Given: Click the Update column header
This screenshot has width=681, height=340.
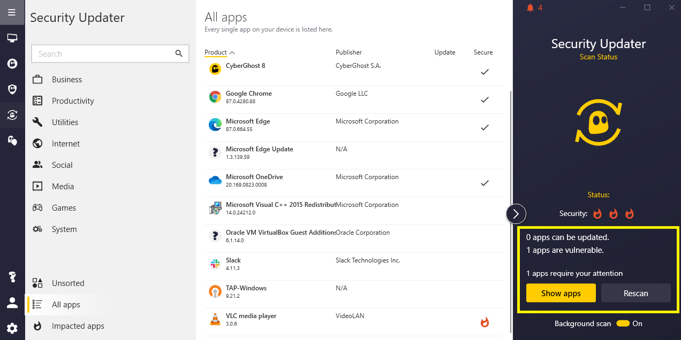Looking at the screenshot, I should click(x=445, y=52).
